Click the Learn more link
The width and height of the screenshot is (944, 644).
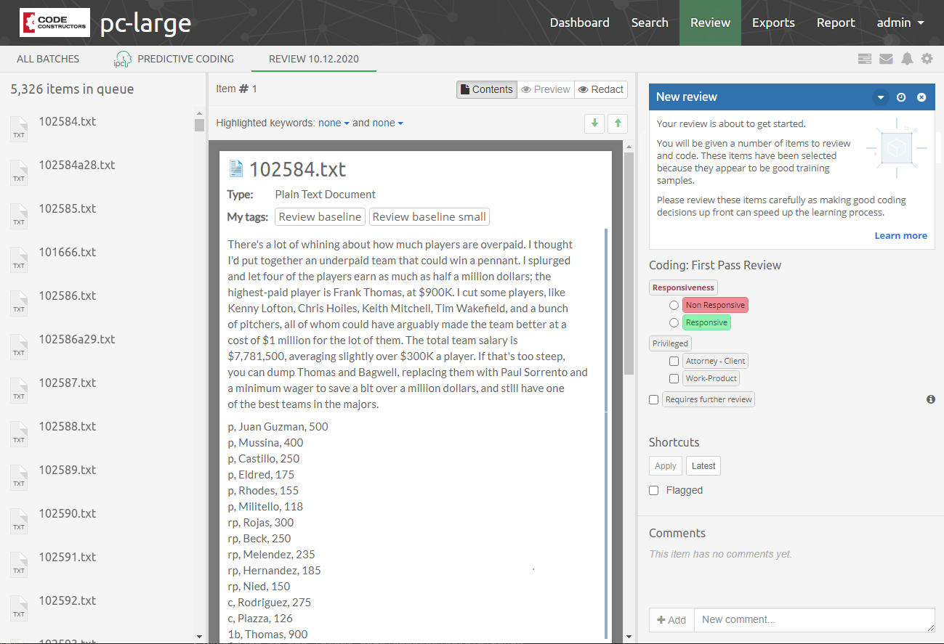pos(901,235)
